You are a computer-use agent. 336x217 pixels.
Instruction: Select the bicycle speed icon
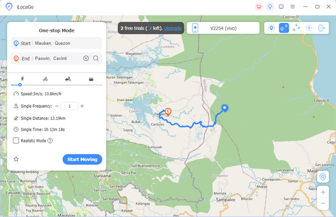point(45,79)
